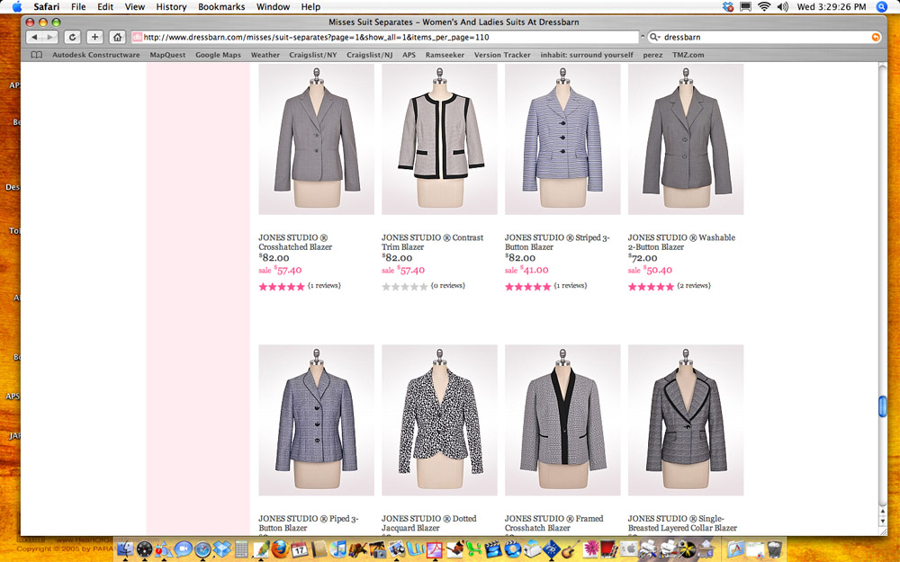Click the sale price '$41.00'
Image resolution: width=900 pixels, height=562 pixels.
coord(535,270)
